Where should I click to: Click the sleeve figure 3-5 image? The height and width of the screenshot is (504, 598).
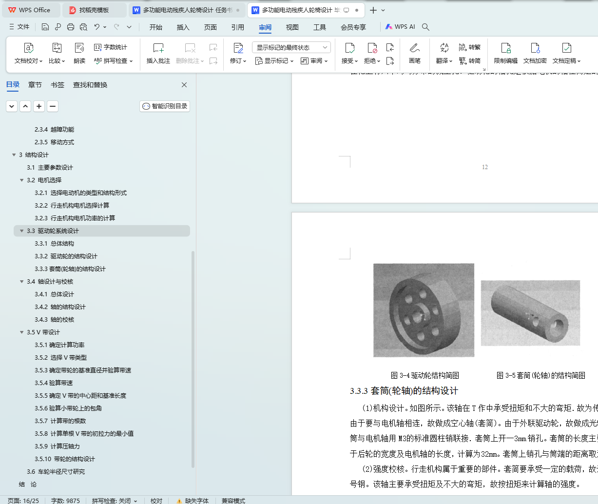click(530, 313)
